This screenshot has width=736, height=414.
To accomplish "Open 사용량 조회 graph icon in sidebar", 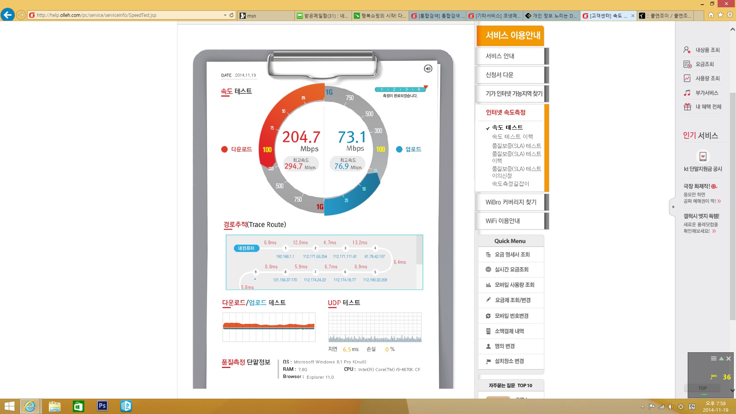I will pyautogui.click(x=687, y=78).
